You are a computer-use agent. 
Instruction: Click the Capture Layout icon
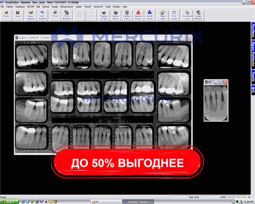115,15
